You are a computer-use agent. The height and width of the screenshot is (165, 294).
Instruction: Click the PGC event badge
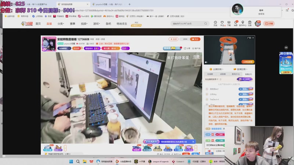136,24
